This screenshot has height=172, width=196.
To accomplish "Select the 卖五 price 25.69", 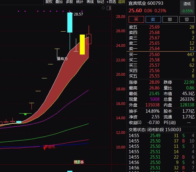I will pyautogui.click(x=154, y=27).
